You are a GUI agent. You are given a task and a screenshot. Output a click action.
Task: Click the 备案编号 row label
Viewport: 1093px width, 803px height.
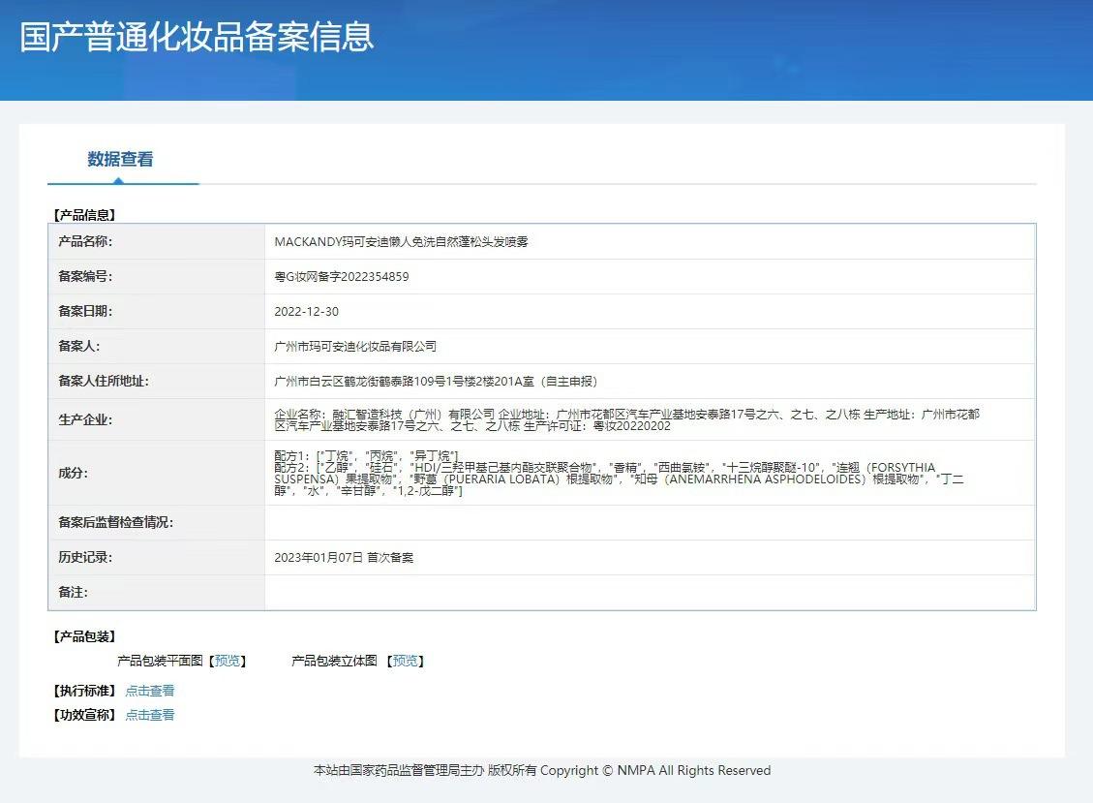[x=85, y=276]
